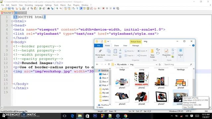Select the phone2 Mobile Apps thumbnail
212x119 pixels.
point(141,80)
